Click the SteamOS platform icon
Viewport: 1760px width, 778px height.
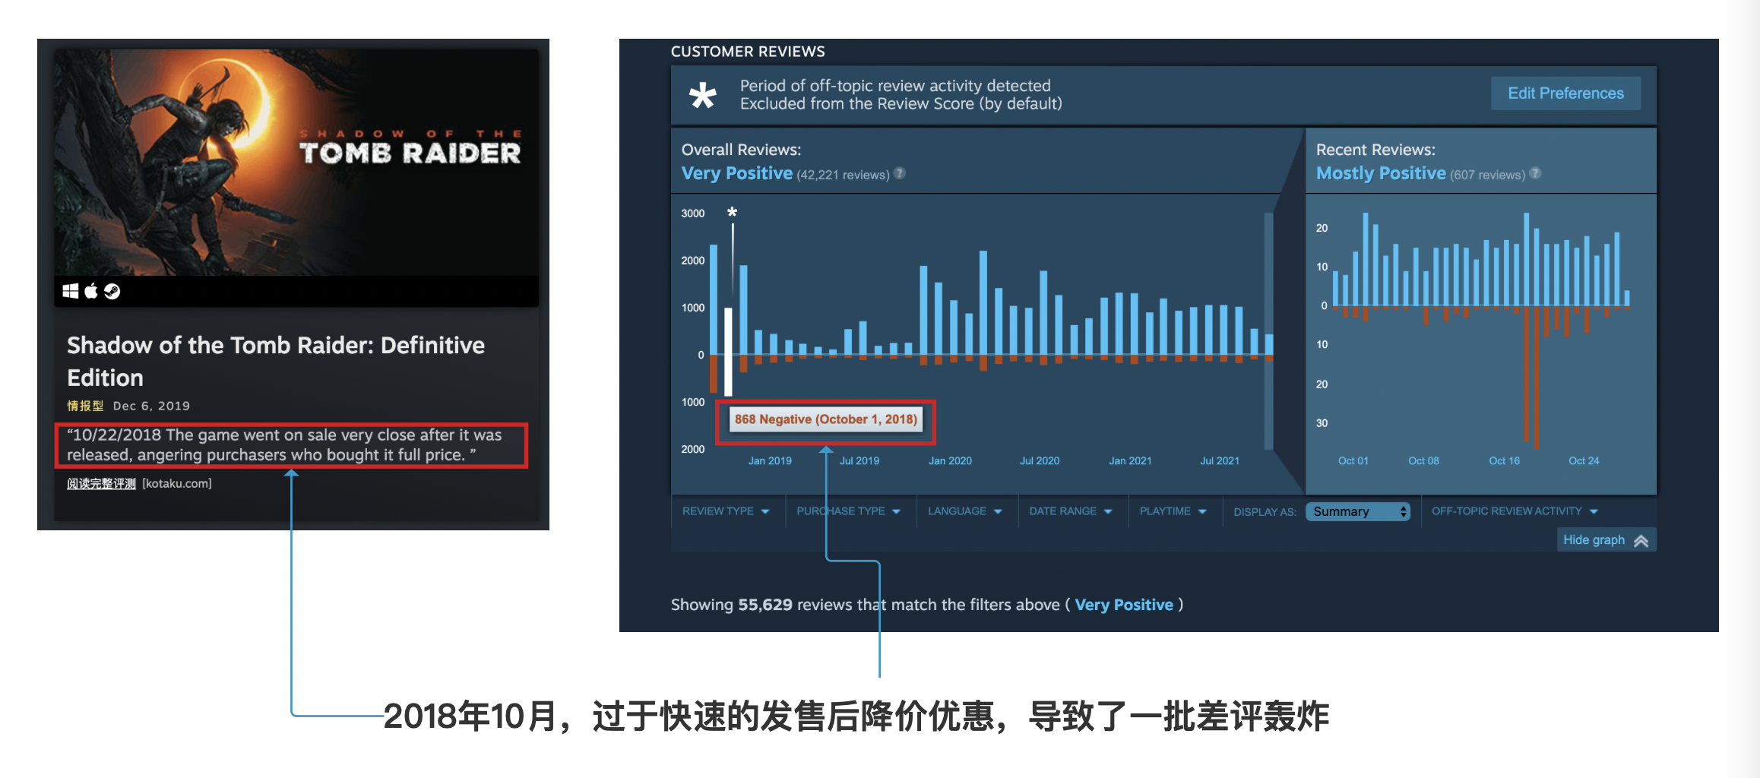[x=112, y=291]
